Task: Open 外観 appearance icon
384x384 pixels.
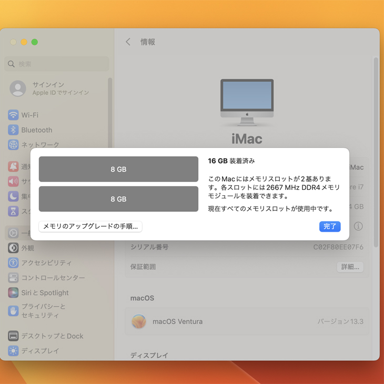Action: click(13, 248)
